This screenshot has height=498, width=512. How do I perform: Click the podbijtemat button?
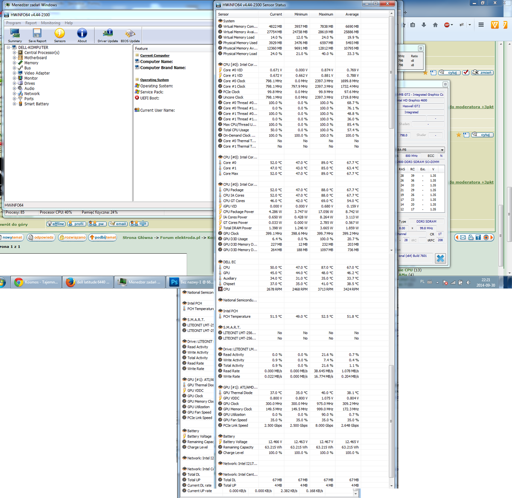[103, 237]
